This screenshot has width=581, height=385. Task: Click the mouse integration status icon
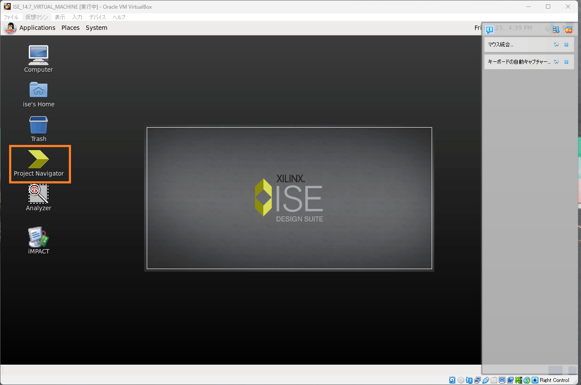[x=526, y=380]
